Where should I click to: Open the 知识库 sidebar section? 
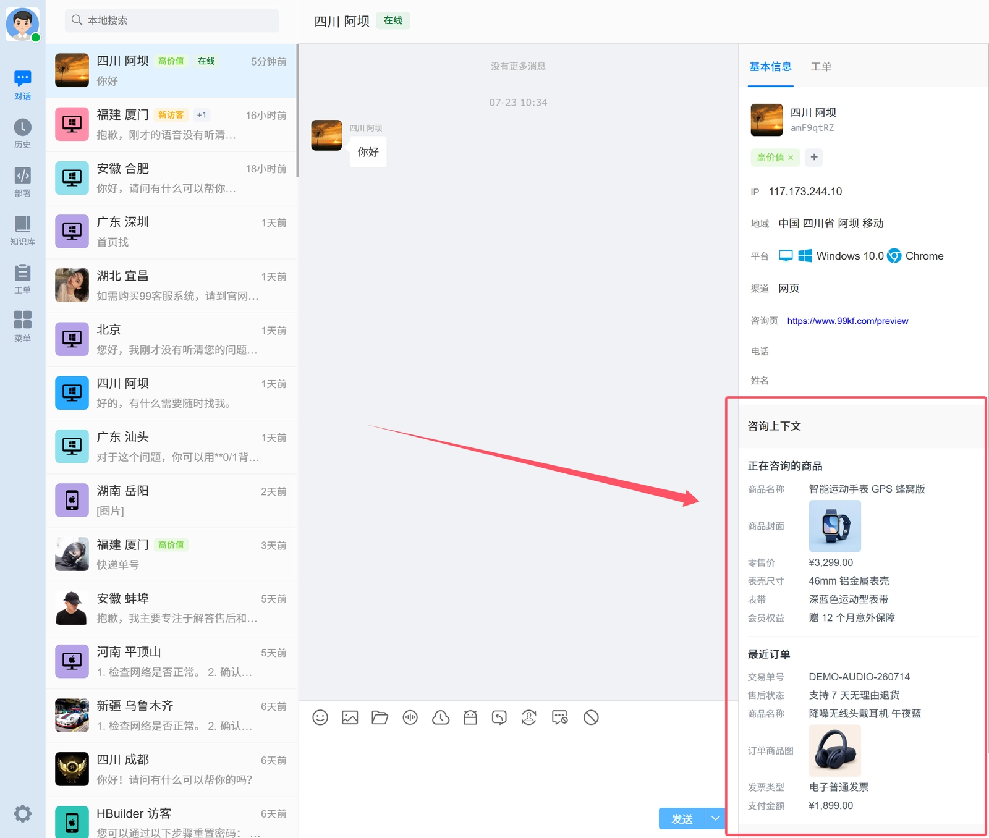[22, 231]
